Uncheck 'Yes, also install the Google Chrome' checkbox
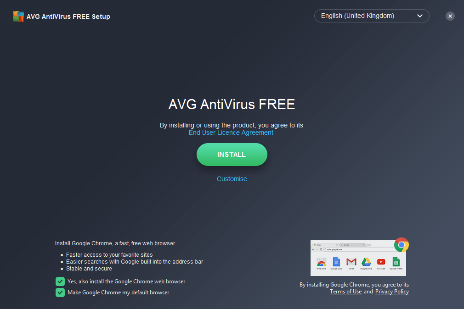The width and height of the screenshot is (464, 309). [60, 281]
